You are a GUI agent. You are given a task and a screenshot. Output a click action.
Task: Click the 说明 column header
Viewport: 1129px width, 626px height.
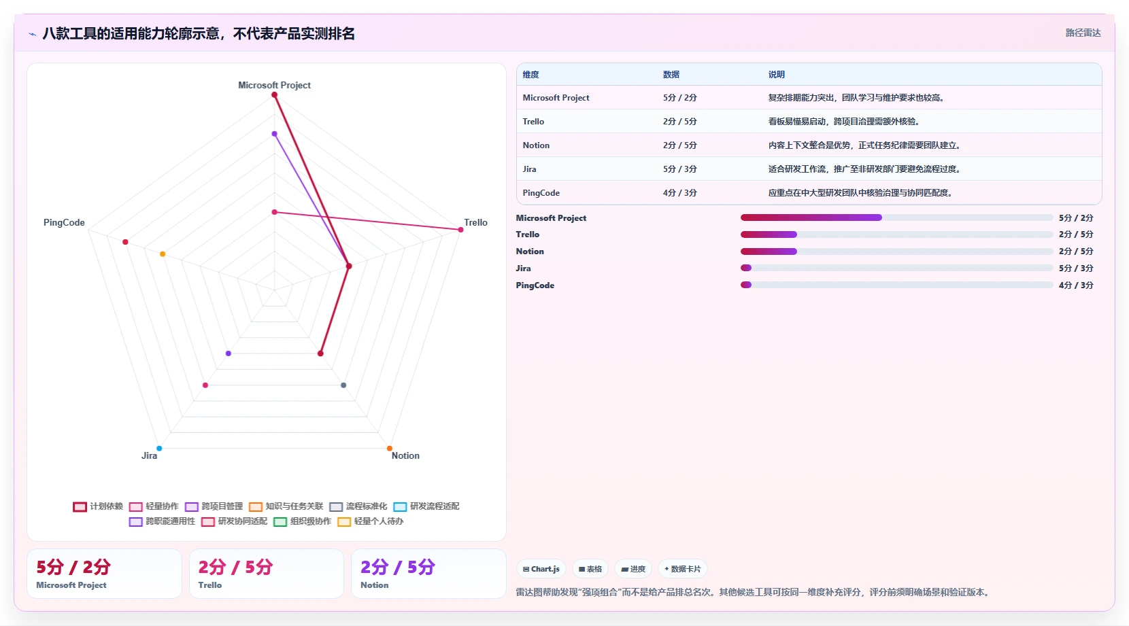point(777,75)
